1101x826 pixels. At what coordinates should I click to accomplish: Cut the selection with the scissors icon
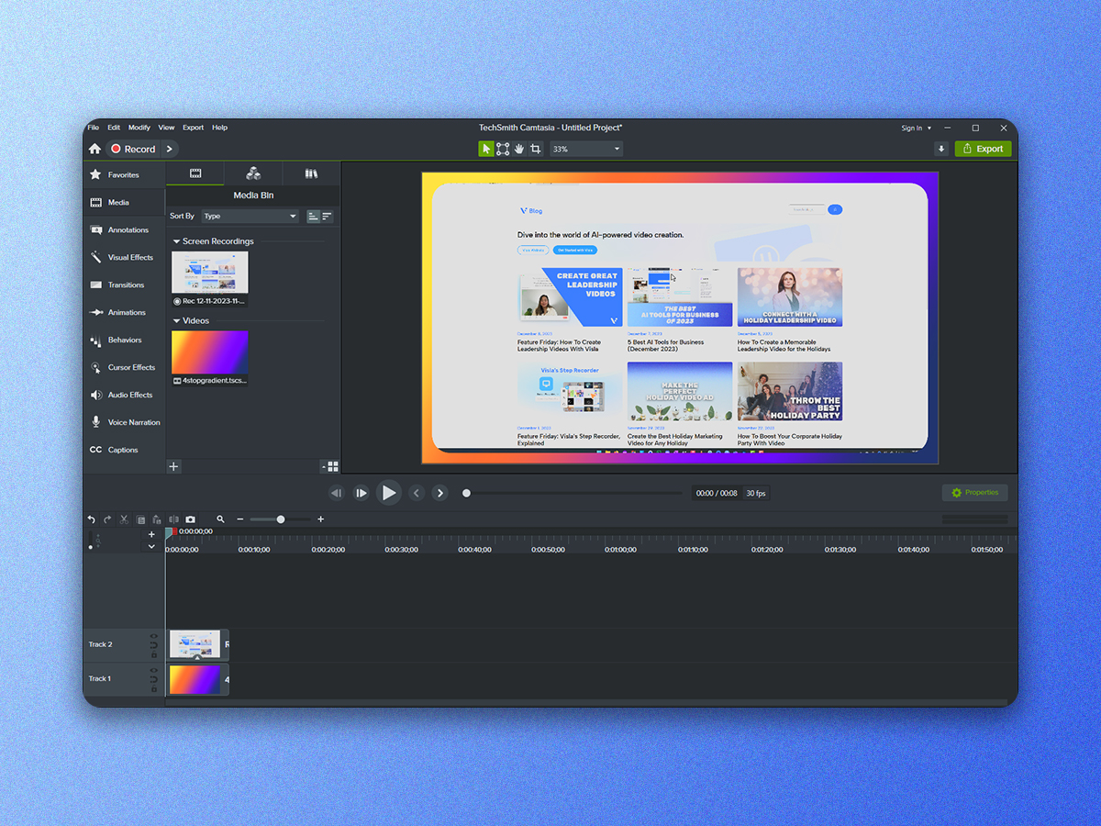coord(124,519)
